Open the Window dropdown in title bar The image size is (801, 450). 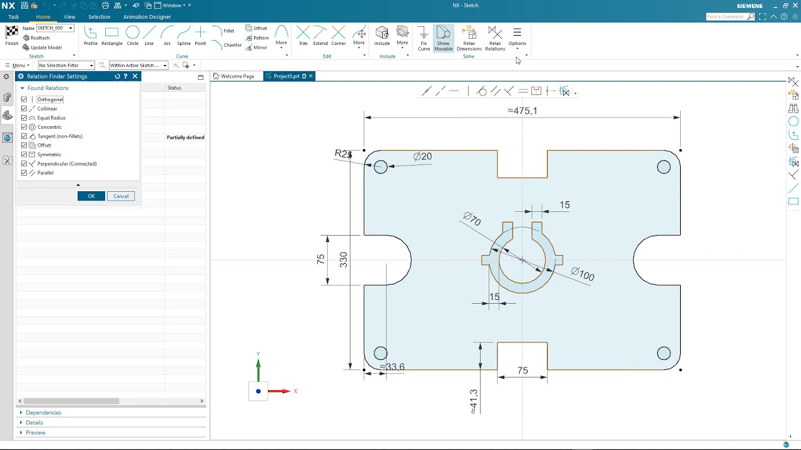tap(173, 6)
